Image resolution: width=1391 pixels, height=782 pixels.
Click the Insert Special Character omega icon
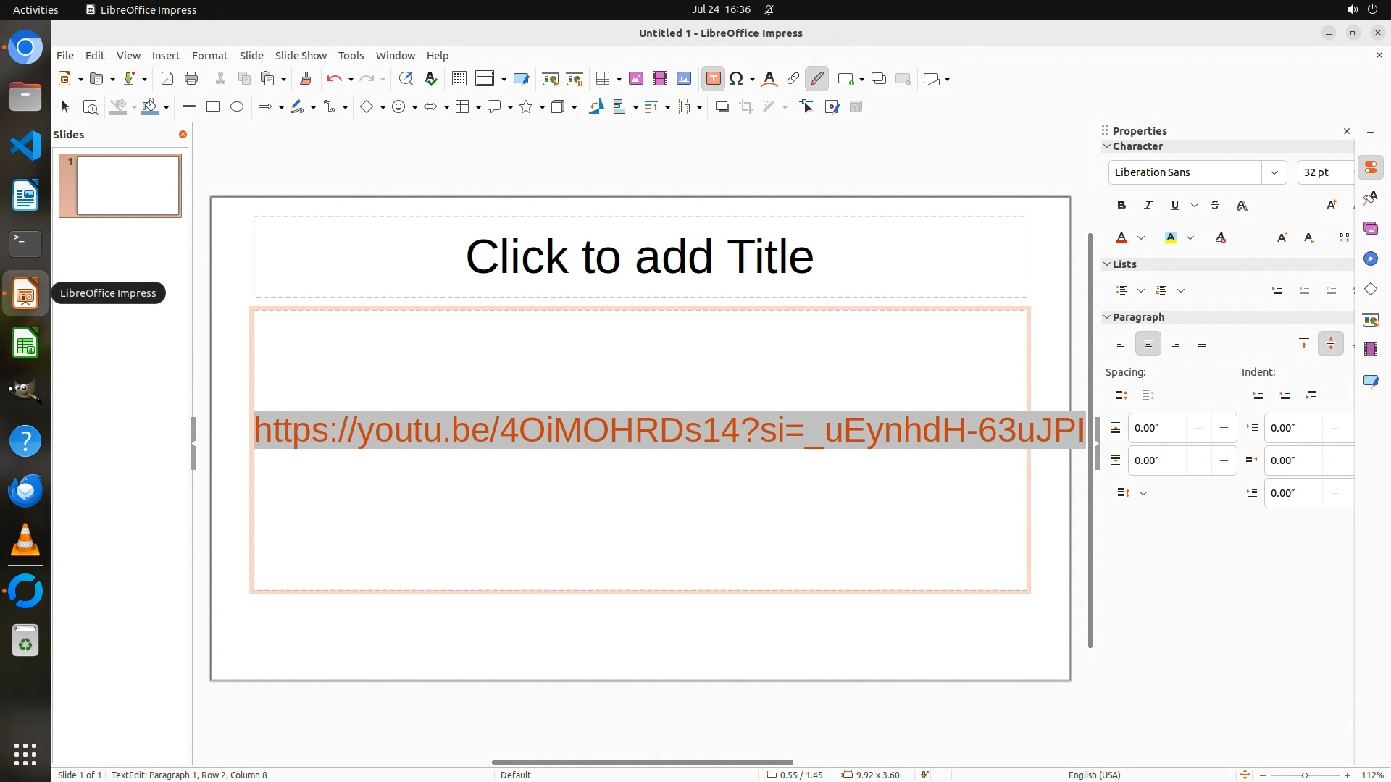(736, 79)
